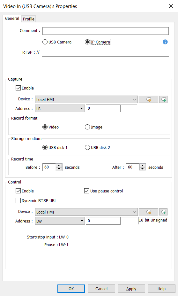178x296 pixels.
Task: Open tag library for Capture device
Action: [148, 99]
